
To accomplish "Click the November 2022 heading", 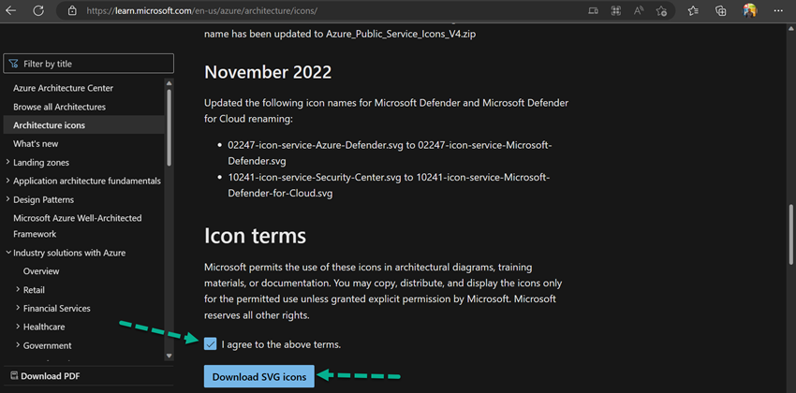I will tap(268, 72).
